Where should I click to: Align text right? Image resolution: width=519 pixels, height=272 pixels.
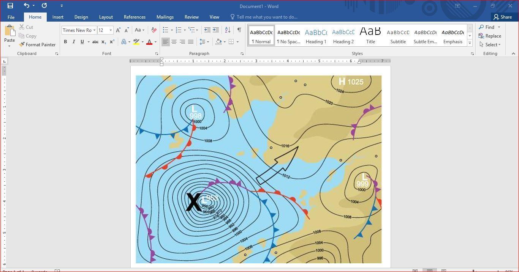click(x=182, y=42)
